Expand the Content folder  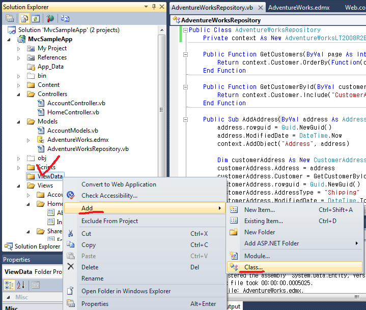click(x=19, y=85)
